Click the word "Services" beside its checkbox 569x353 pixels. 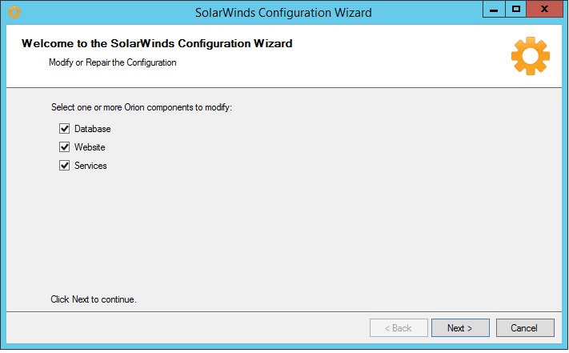point(91,166)
